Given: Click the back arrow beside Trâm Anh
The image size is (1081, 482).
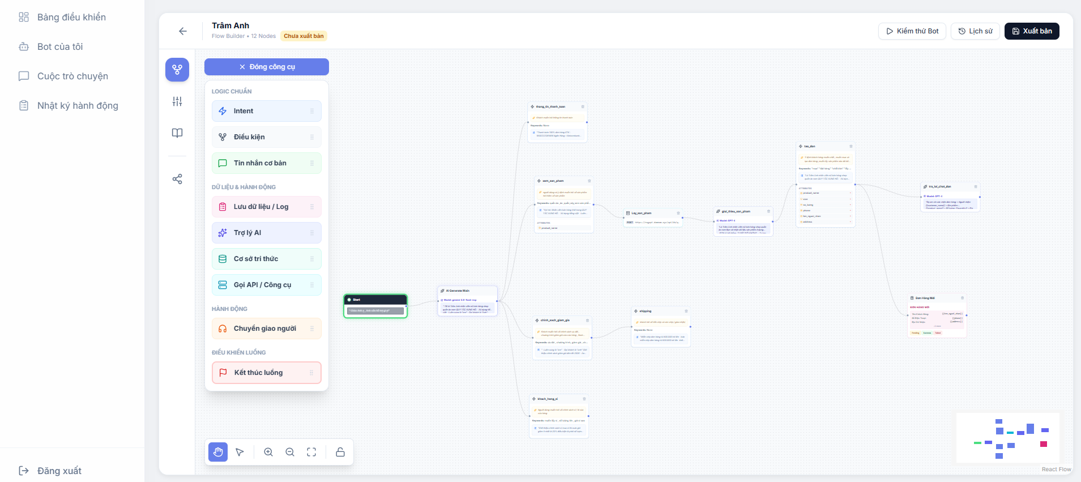Looking at the screenshot, I should point(182,31).
